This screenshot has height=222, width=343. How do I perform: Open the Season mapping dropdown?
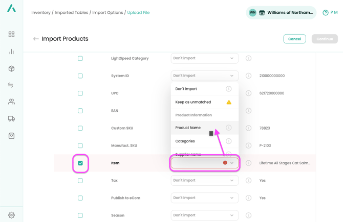[x=204, y=215]
